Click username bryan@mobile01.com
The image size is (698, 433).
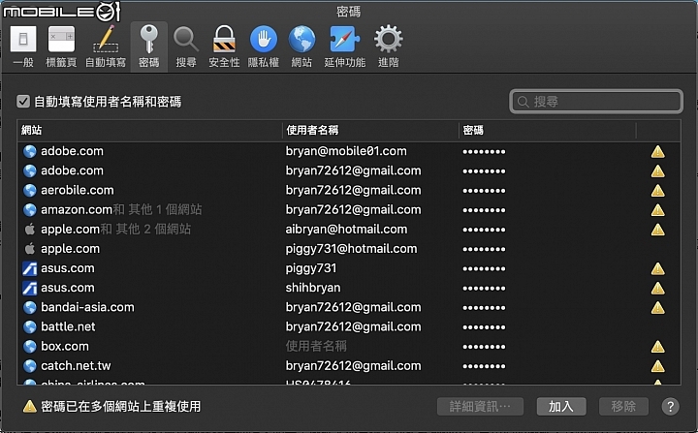[346, 151]
